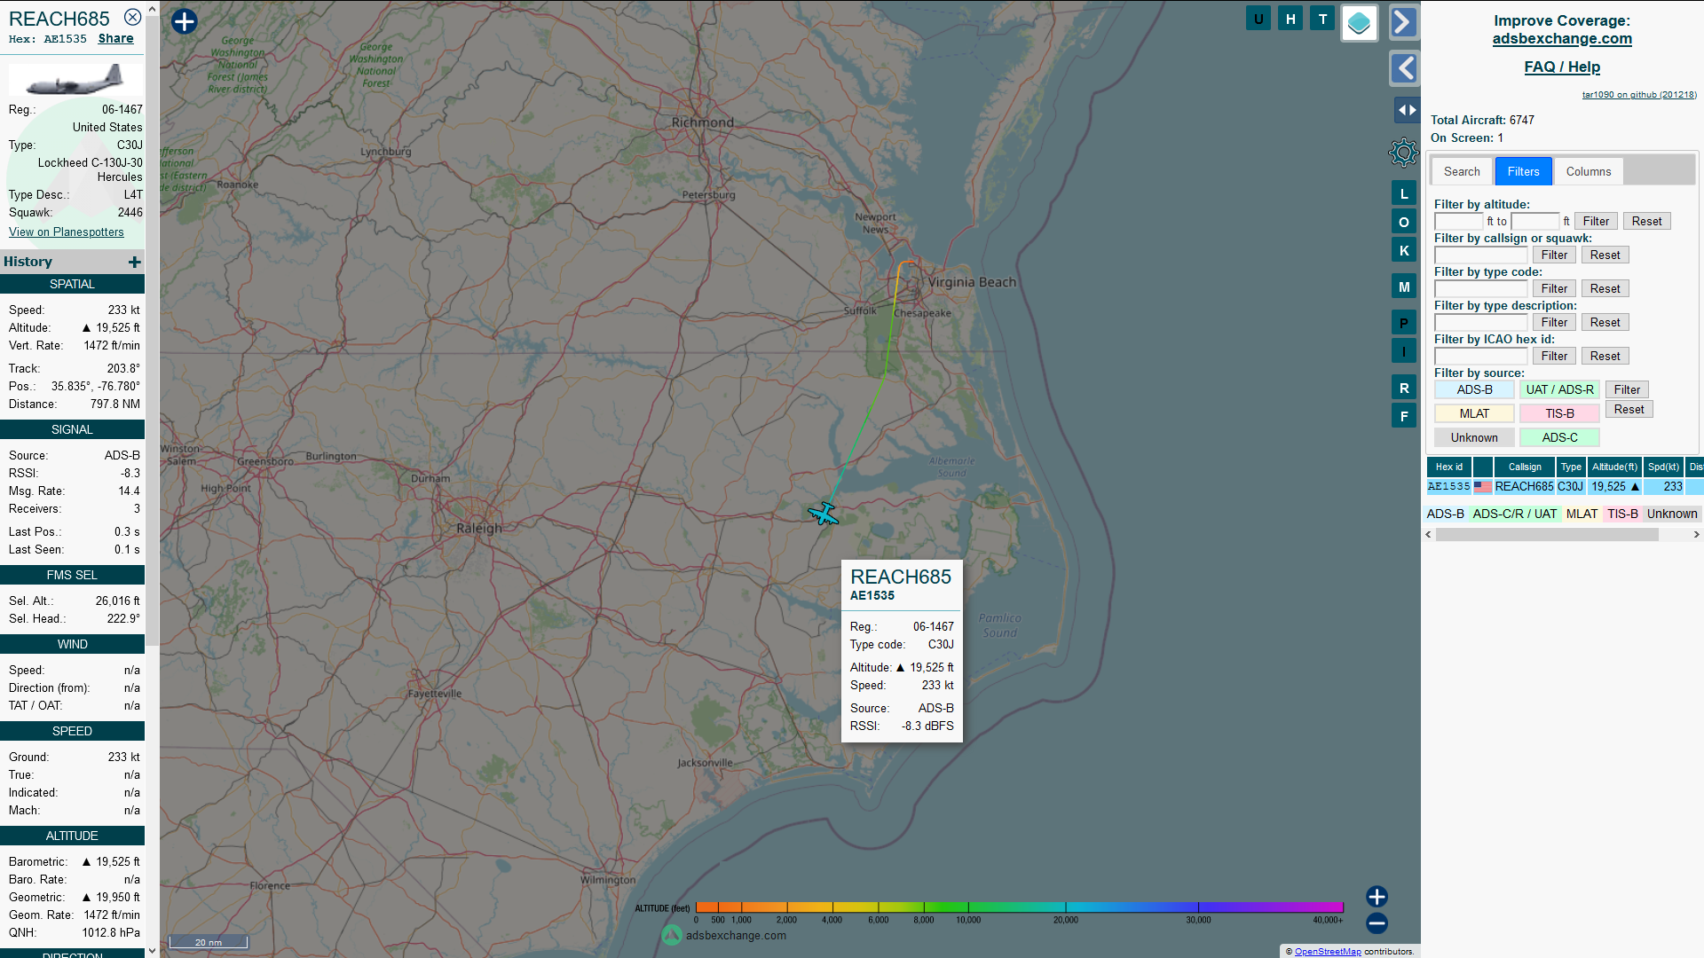Toggle the O map button
1704x958 pixels.
coord(1404,222)
